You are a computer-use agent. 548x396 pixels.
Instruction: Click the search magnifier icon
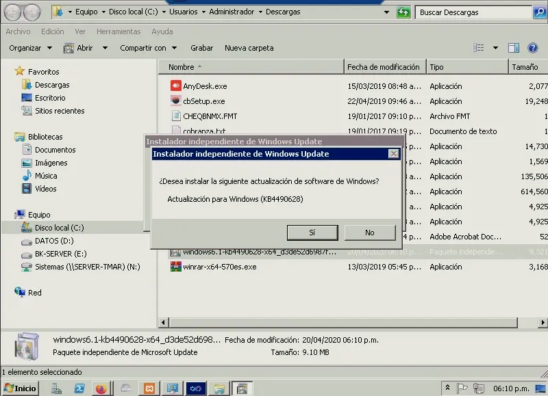pos(539,12)
